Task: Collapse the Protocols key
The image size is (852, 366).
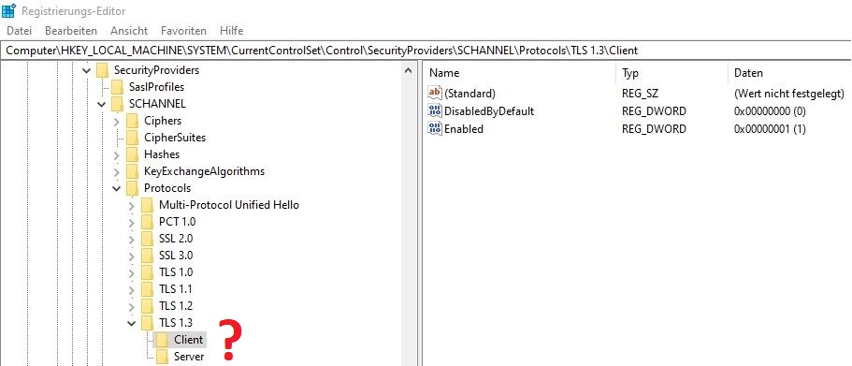Action: click(116, 188)
